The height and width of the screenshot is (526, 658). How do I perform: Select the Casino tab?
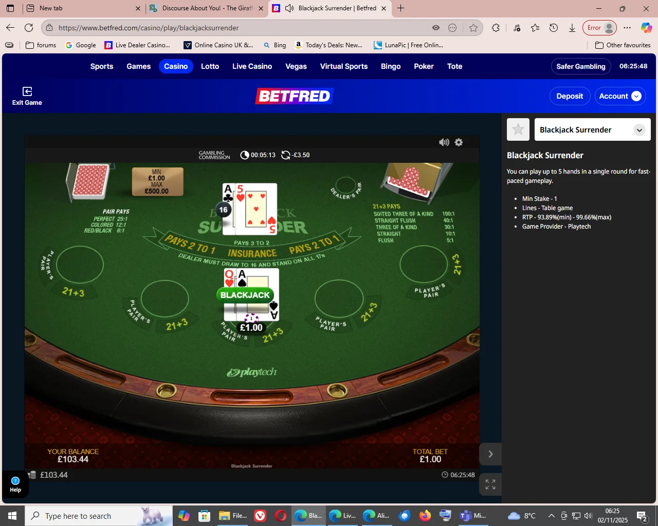(176, 66)
